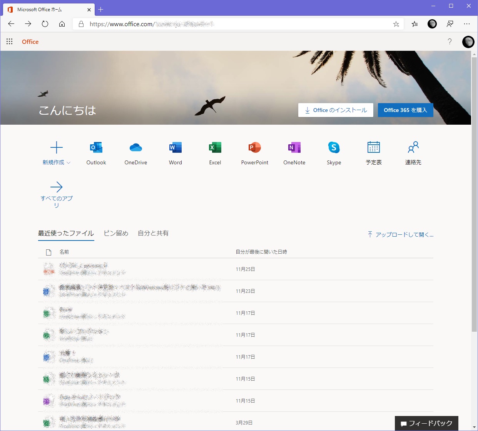Switch to the 自分と共有 tab
This screenshot has width=478, height=431.
pyautogui.click(x=153, y=233)
